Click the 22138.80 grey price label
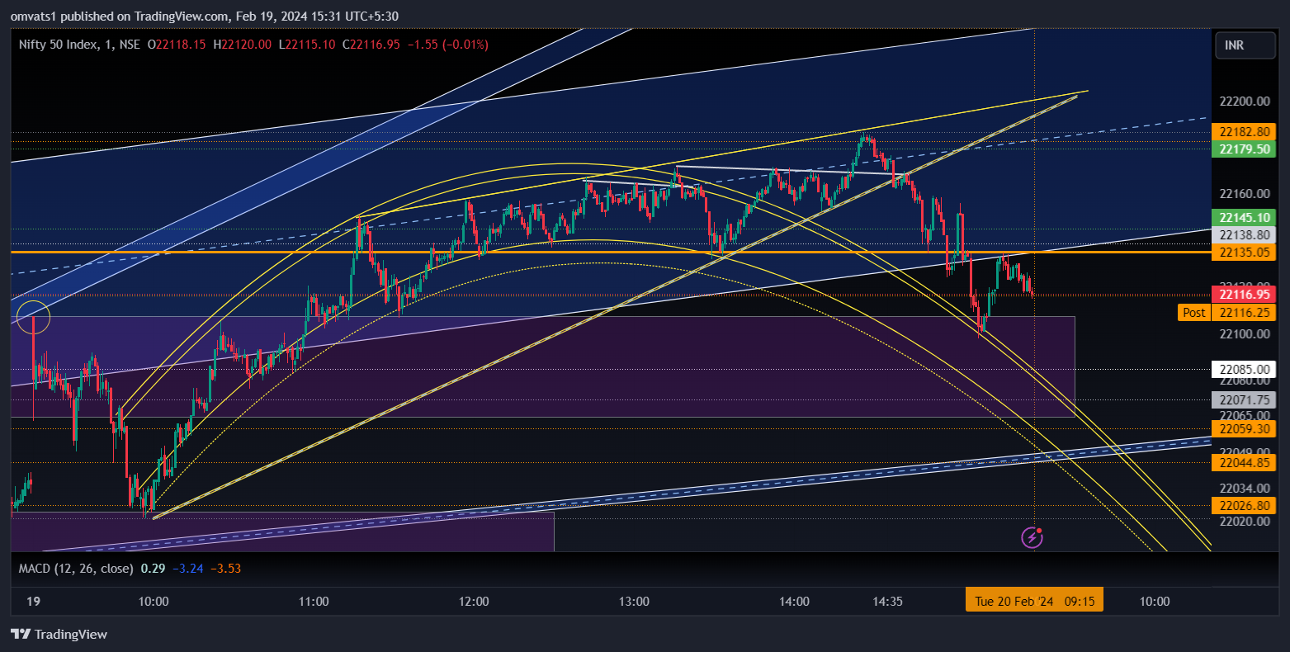This screenshot has width=1290, height=652. tap(1244, 235)
